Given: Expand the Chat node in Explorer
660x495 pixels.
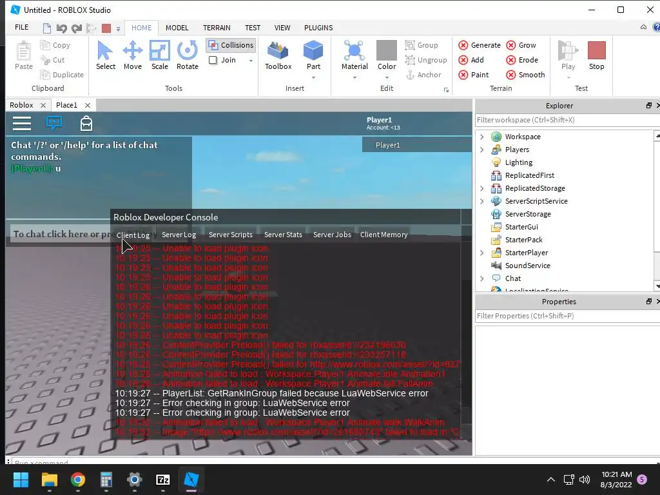Looking at the screenshot, I should [482, 278].
